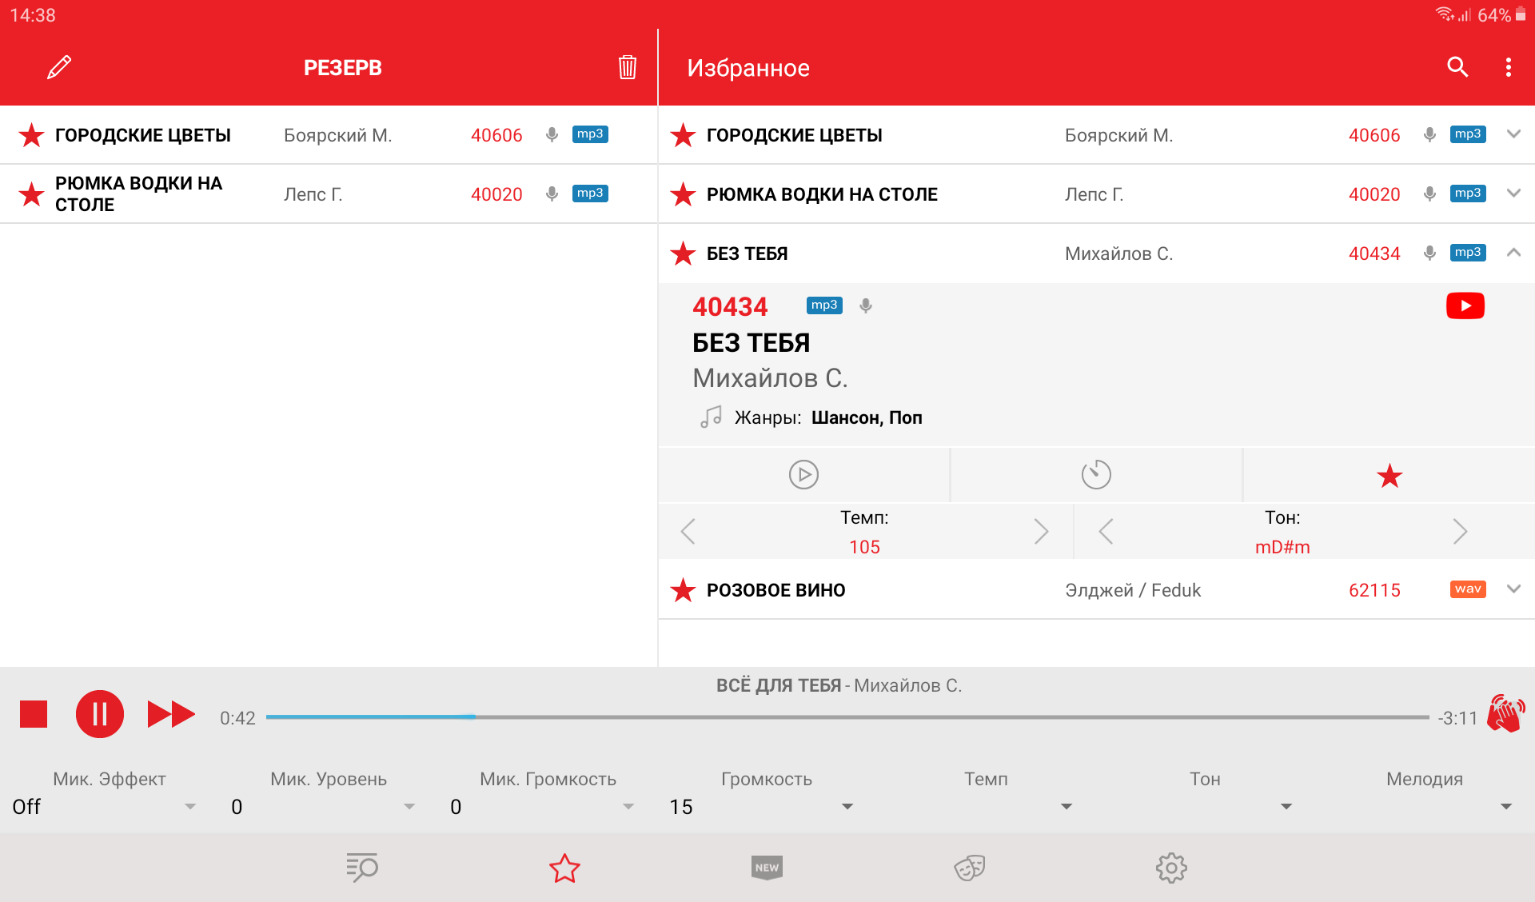Viewport: 1535px width, 902px height.
Task: Toggle favorite star in Без тебя detail panel
Action: tap(1389, 476)
